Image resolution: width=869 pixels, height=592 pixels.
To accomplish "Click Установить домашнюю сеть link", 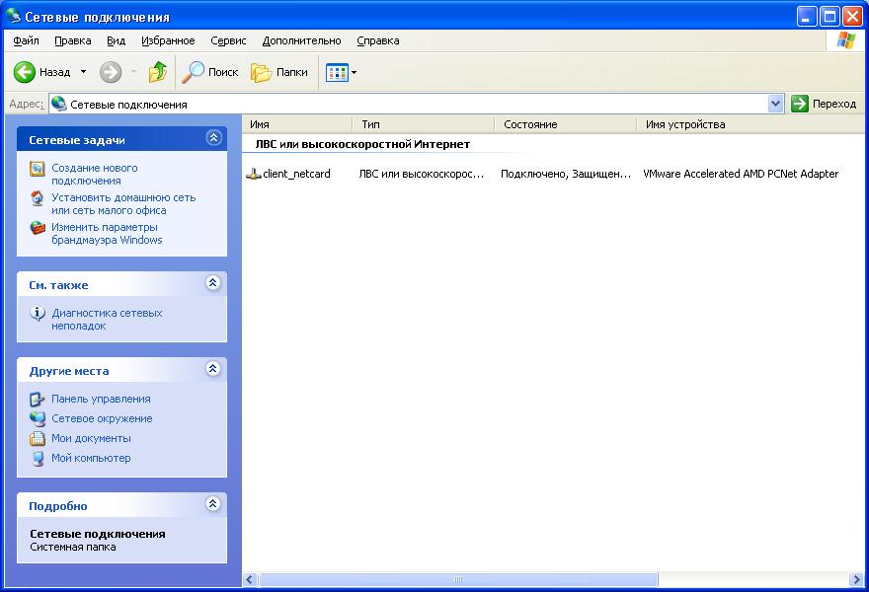I will (123, 204).
